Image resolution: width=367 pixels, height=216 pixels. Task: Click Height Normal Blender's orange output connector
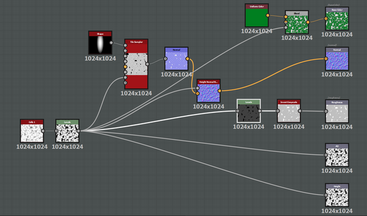point(220,91)
